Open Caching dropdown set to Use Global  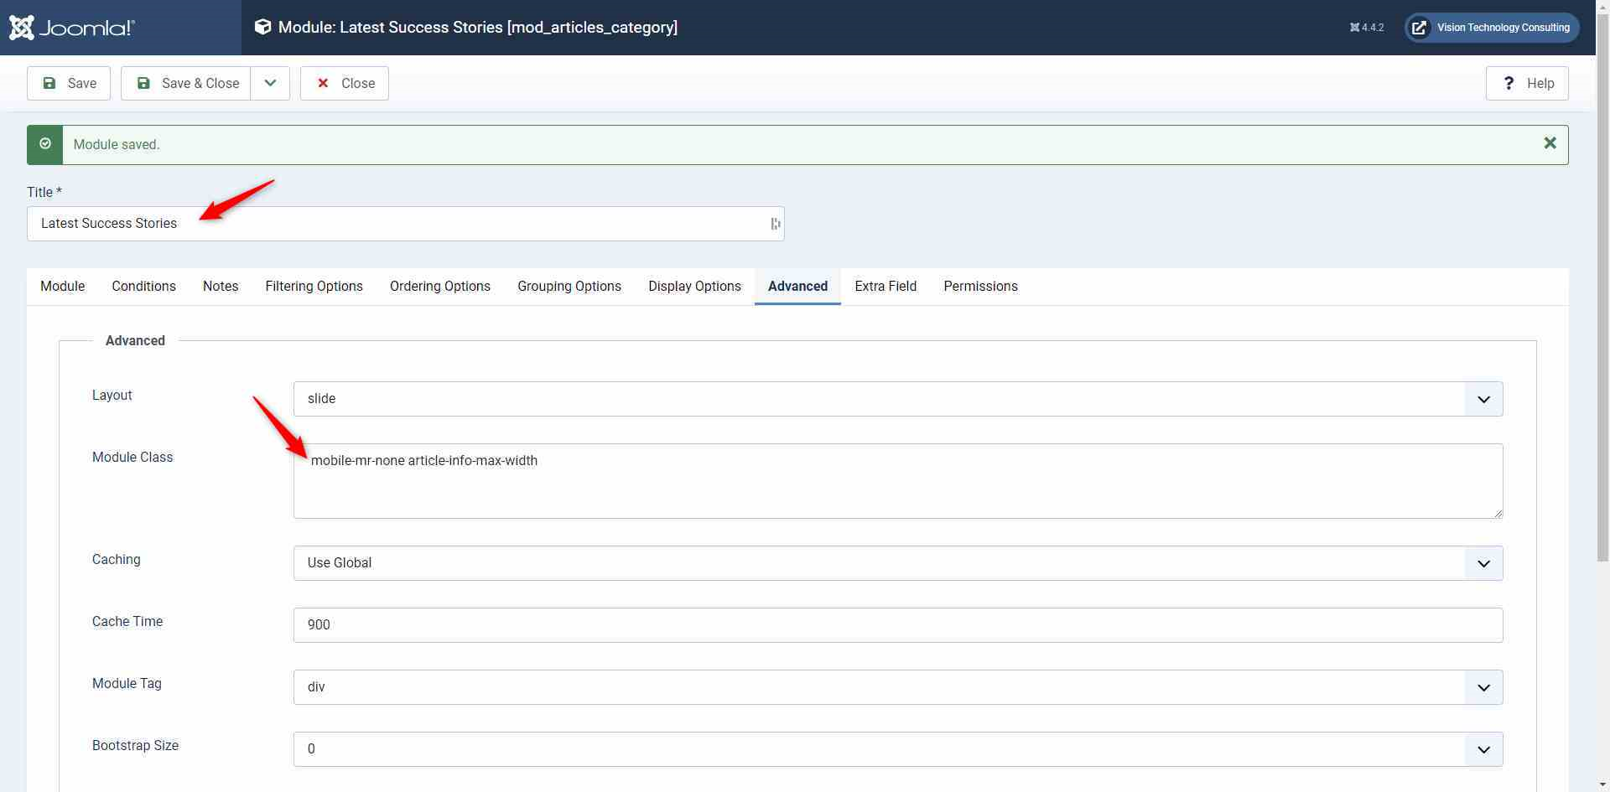pyautogui.click(x=897, y=563)
